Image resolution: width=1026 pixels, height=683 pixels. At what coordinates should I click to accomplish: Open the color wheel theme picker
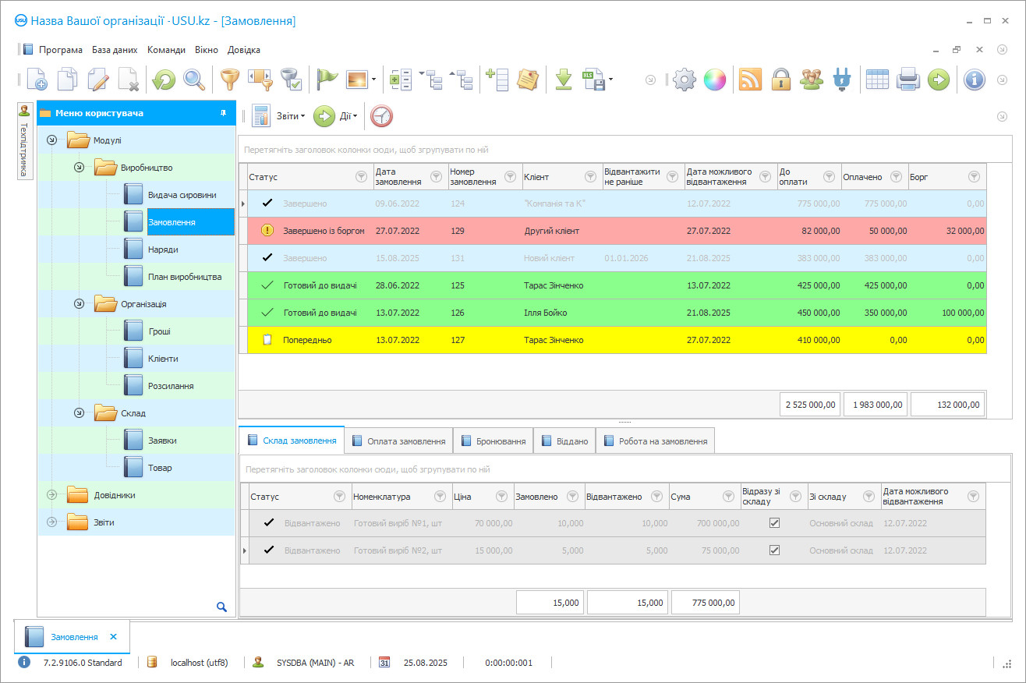[x=714, y=79]
